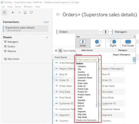Search sheets with magnifier icon
The height and width of the screenshot is (124, 139).
tap(47, 38)
